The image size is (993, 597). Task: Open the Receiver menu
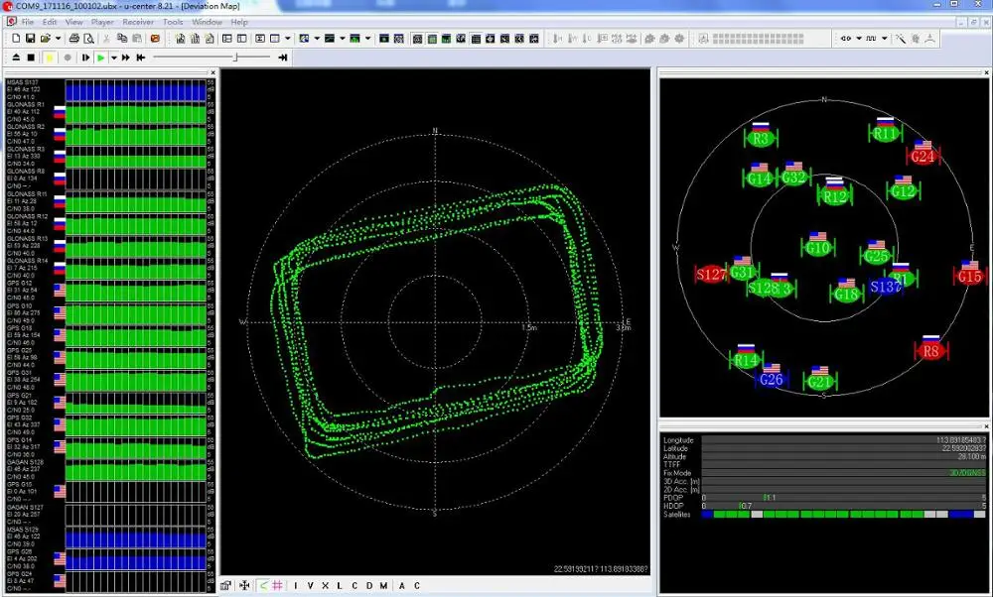click(x=138, y=21)
